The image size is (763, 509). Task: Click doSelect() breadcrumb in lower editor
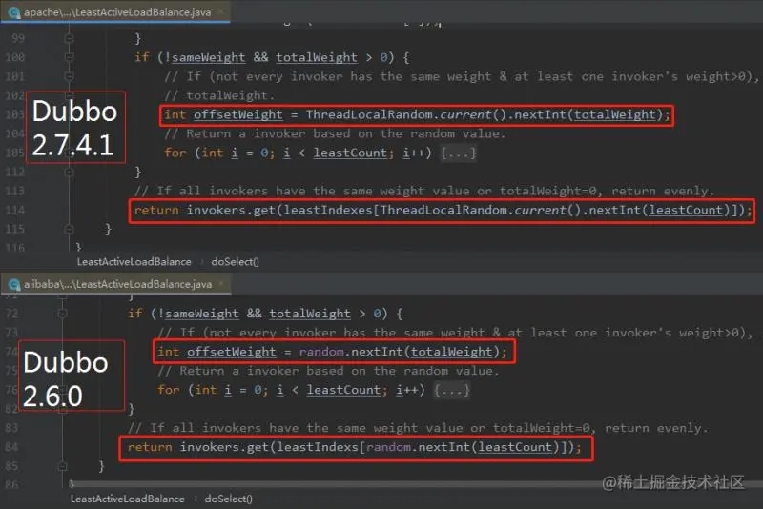(228, 499)
